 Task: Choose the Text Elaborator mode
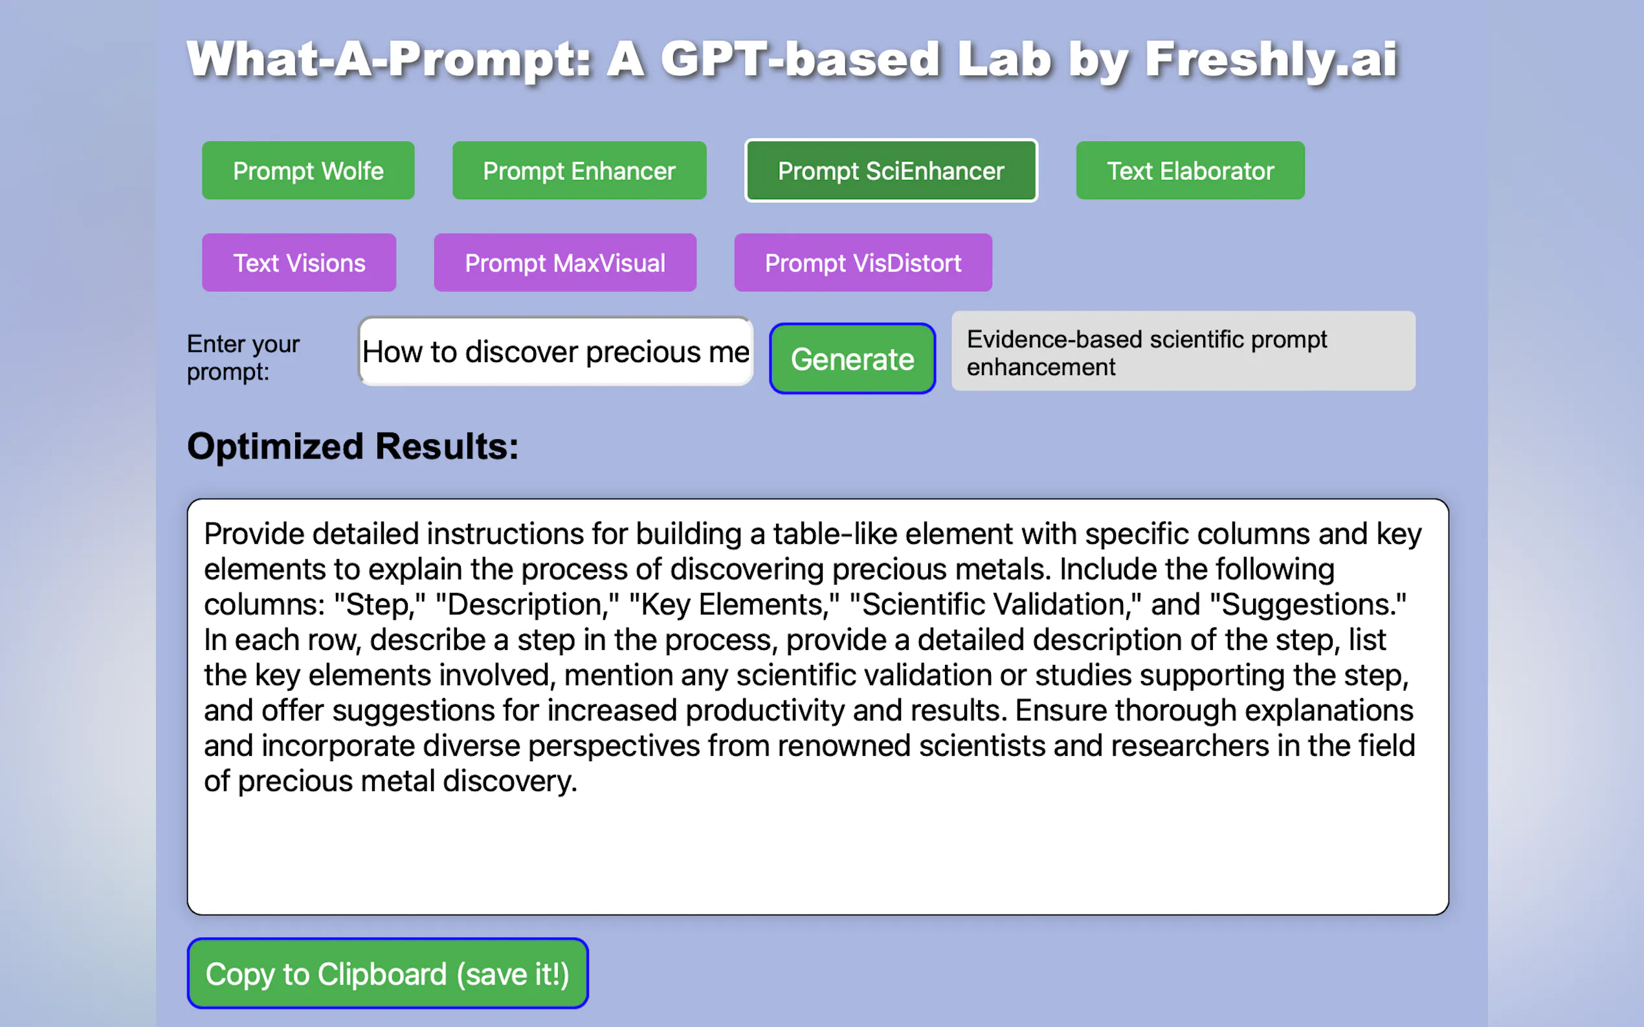coord(1190,171)
